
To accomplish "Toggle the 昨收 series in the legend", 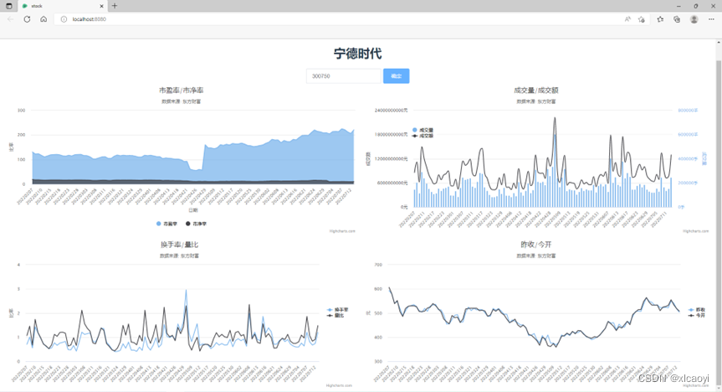I will [697, 310].
